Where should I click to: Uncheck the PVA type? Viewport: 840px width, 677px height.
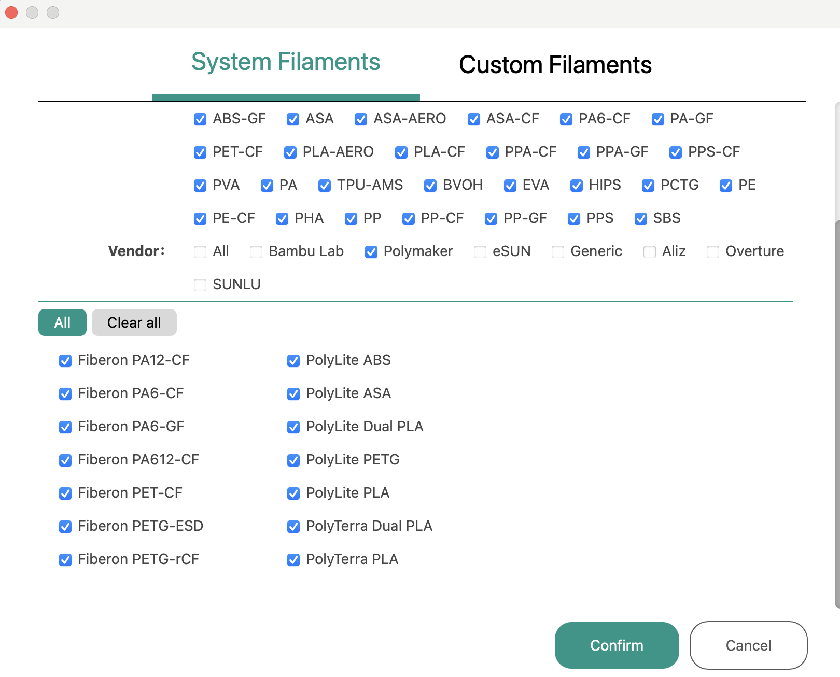(200, 186)
